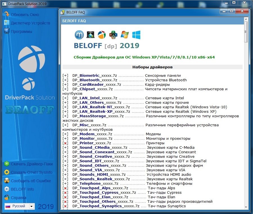Click the DP_Sound_Creative pack name

coord(101,157)
